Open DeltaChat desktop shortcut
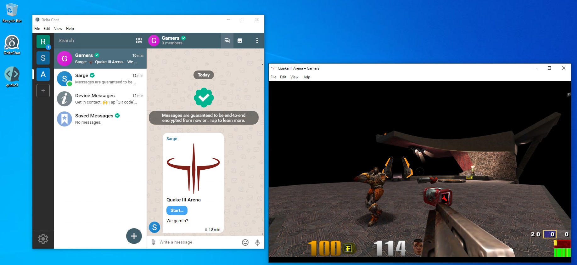Viewport: 577px width, 265px height. [x=12, y=45]
